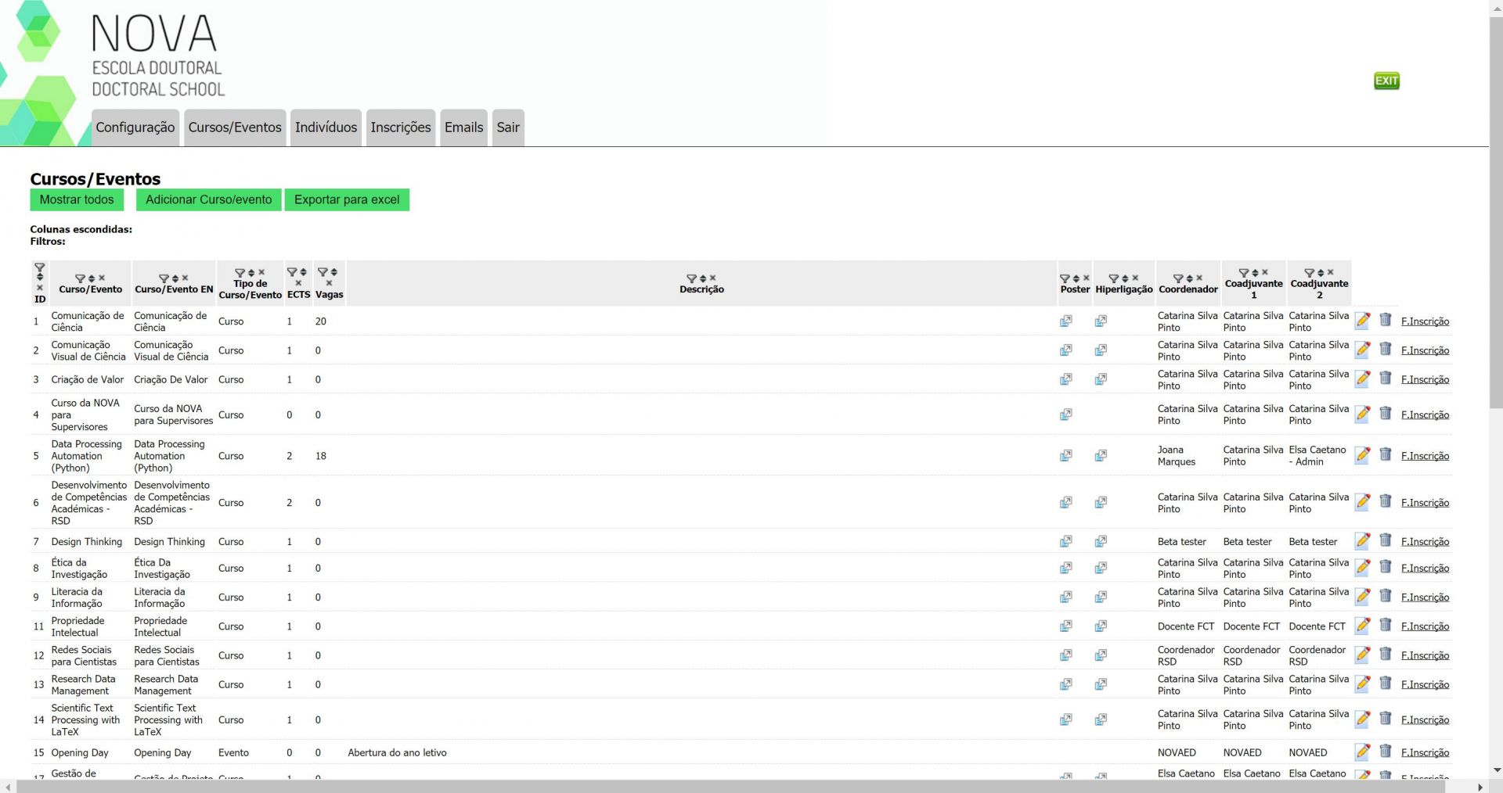Open the poster link for Data Processing Automation
Screen dimensions: 1503x793
click(x=1065, y=456)
